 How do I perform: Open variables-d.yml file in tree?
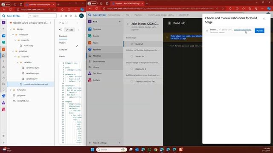tap(32, 68)
